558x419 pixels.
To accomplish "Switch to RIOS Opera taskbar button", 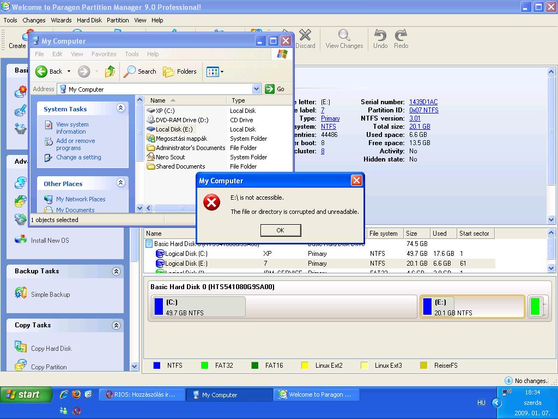I will tap(141, 395).
